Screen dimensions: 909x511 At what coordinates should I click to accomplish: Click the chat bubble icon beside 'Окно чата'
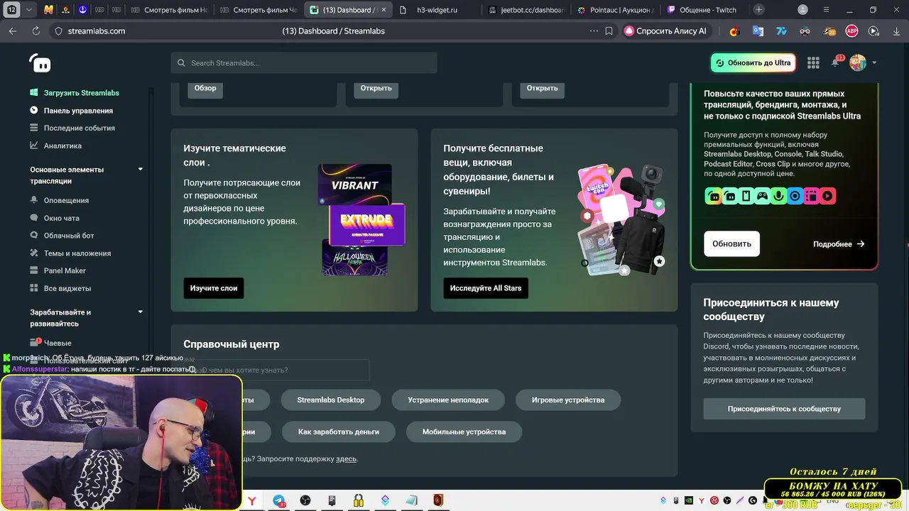34,218
